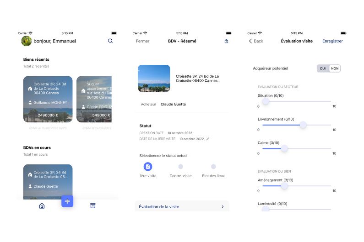The image size is (364, 242).
Task: Open Emmanuel's profile avatar
Action: point(27,41)
